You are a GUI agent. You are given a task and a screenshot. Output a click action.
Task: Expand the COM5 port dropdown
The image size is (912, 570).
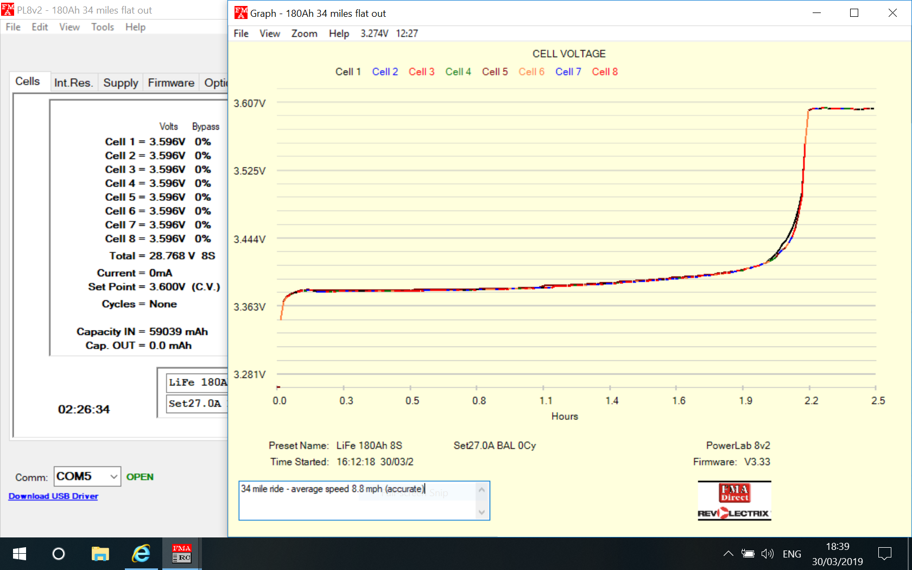click(x=113, y=477)
